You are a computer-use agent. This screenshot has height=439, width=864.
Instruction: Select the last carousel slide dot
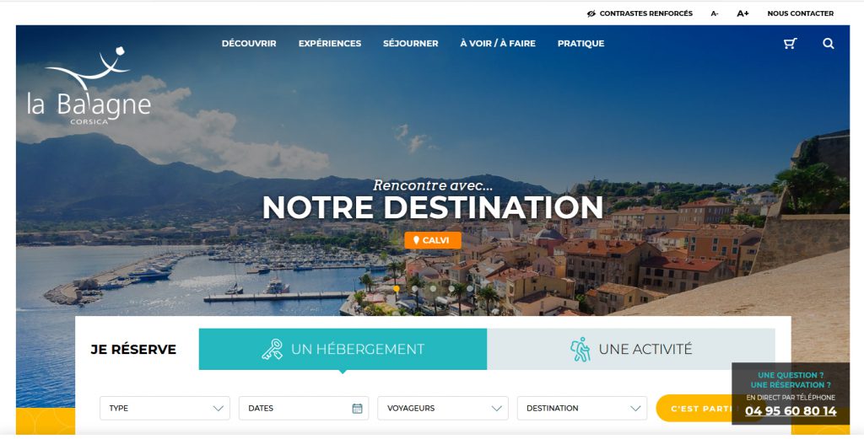469,288
